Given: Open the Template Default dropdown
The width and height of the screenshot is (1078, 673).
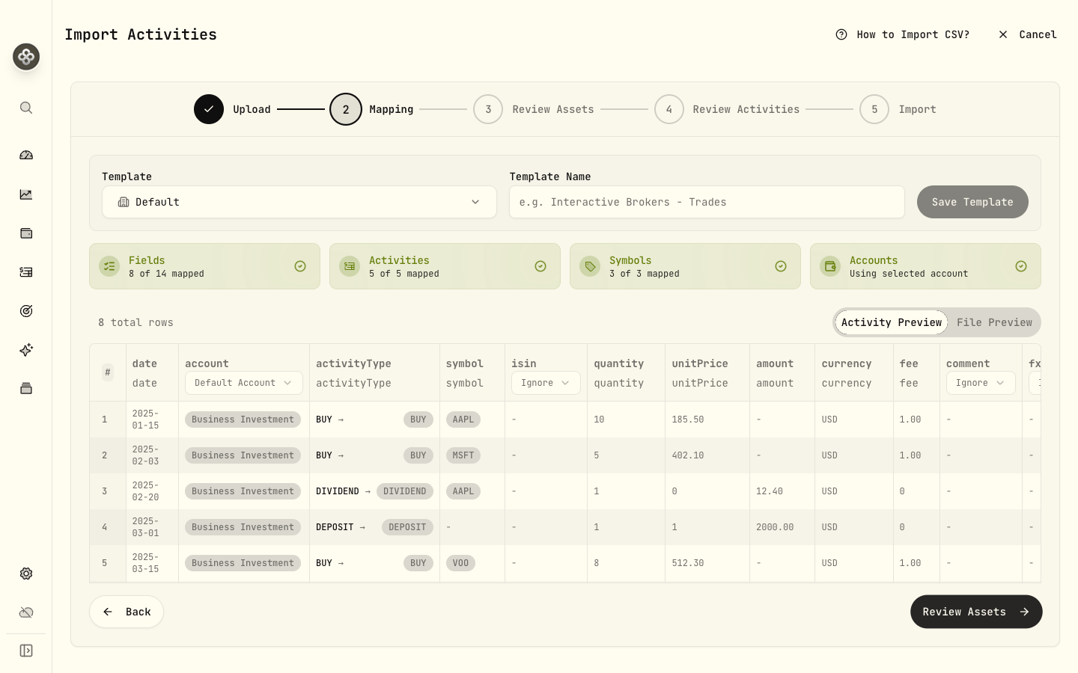Looking at the screenshot, I should coord(299,202).
